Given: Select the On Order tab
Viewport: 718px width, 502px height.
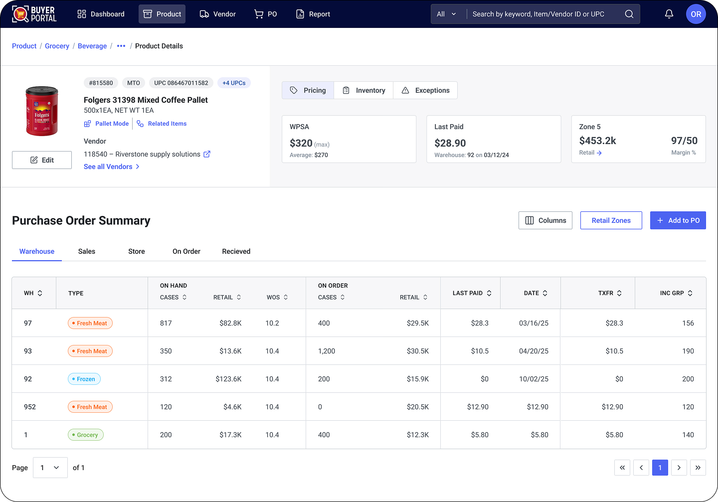Looking at the screenshot, I should point(186,251).
